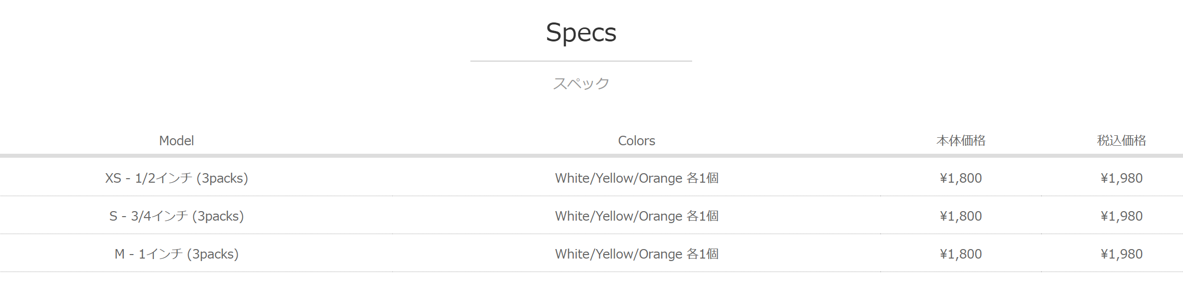Screen dimensions: 1183x290
Task: Select the Model column header
Action: (176, 141)
